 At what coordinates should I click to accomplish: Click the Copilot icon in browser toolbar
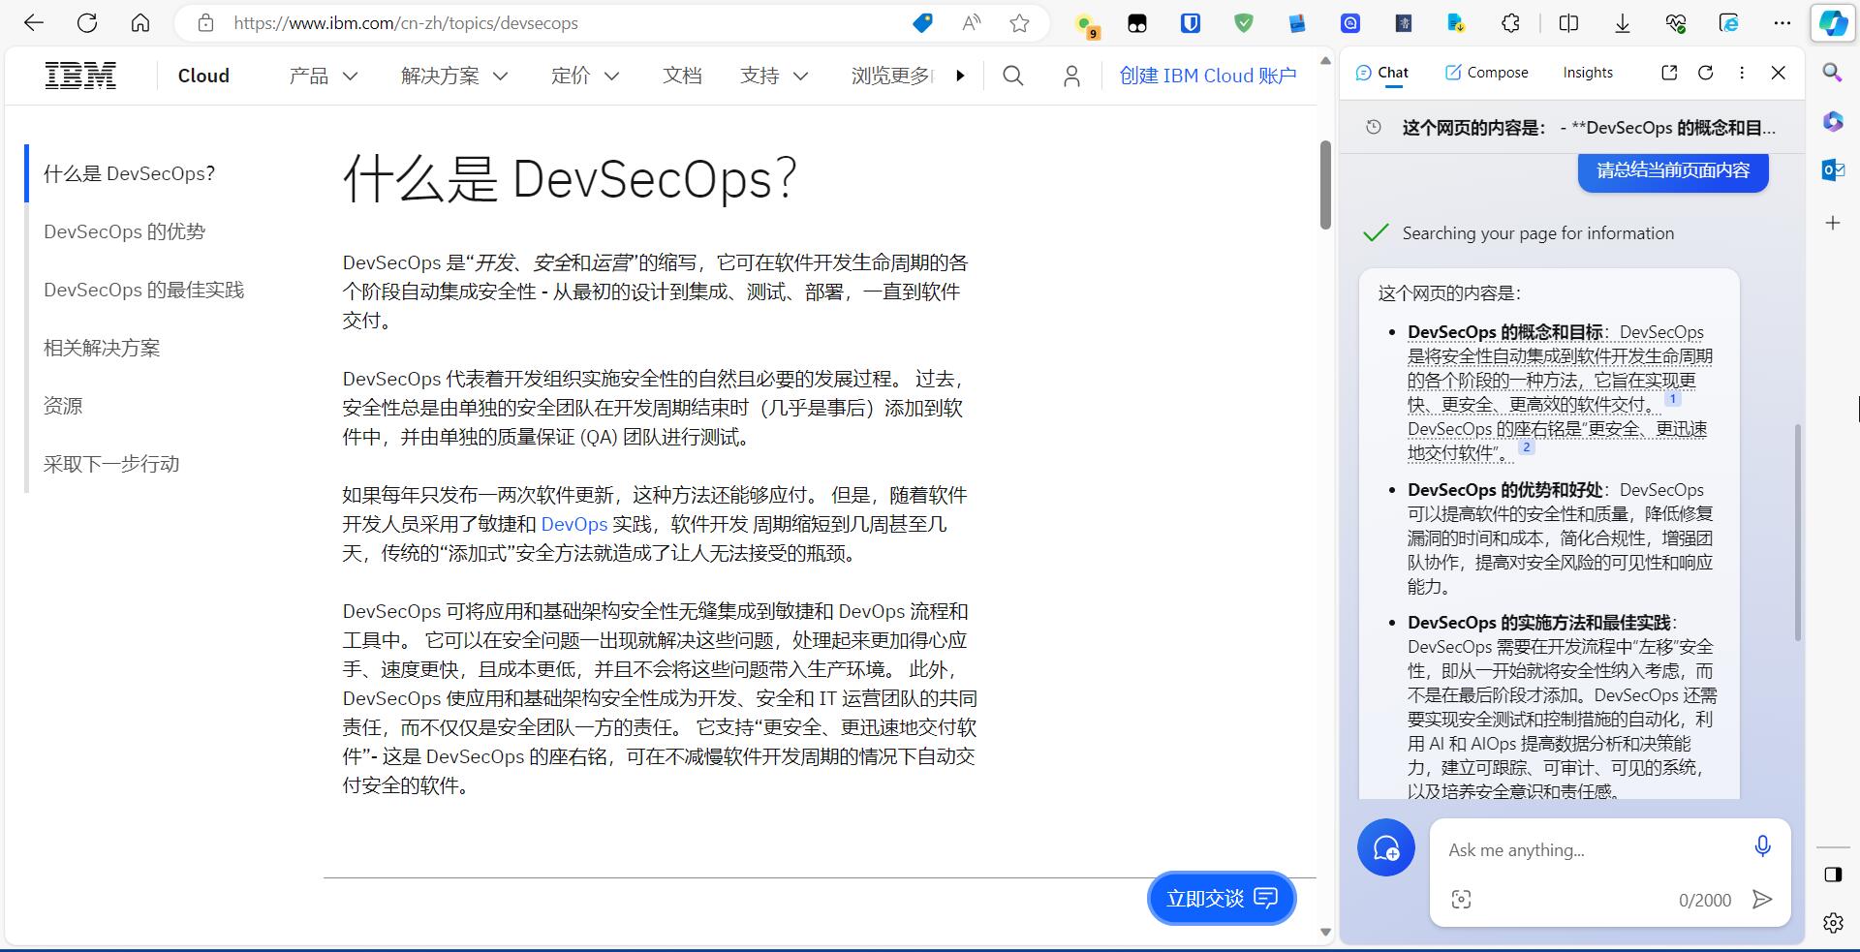click(1832, 23)
